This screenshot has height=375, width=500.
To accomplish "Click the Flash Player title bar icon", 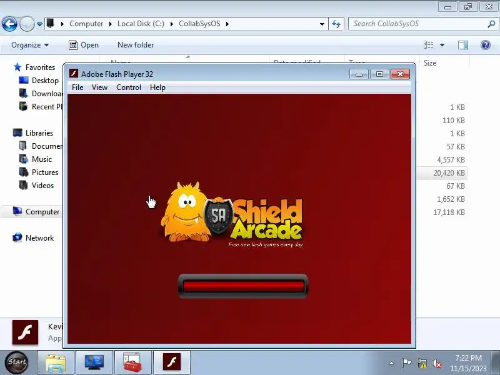I will pos(74,74).
